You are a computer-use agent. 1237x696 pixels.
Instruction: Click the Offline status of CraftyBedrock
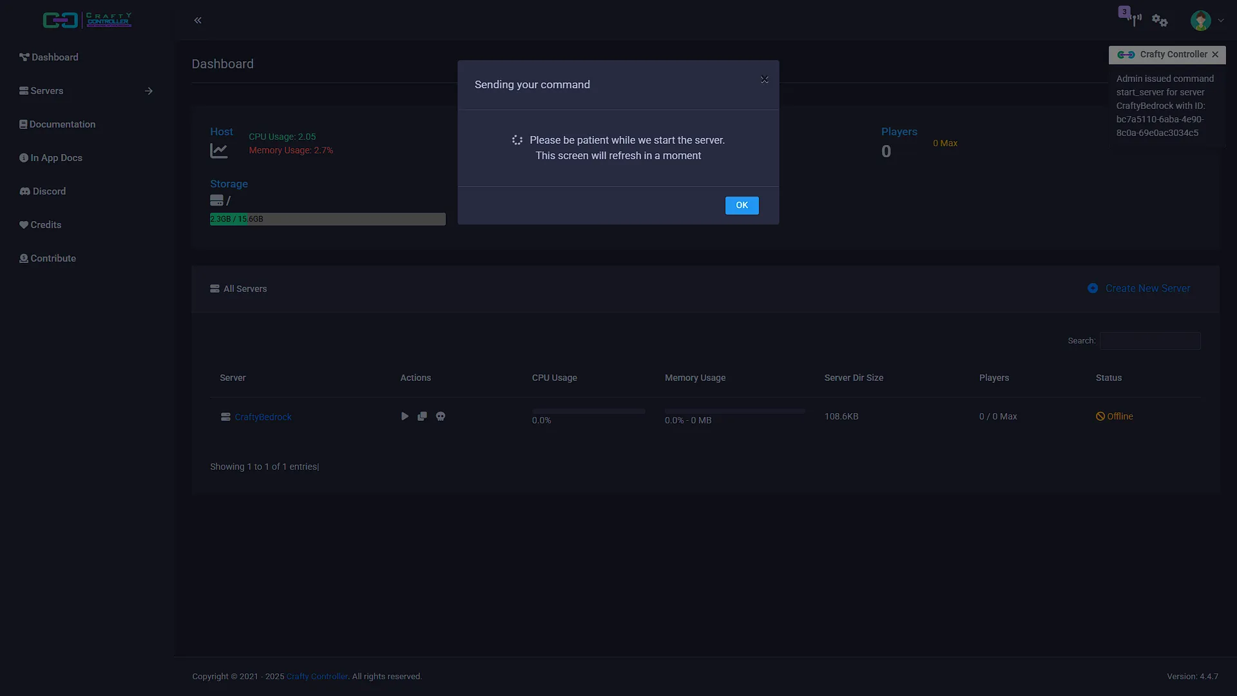click(x=1115, y=416)
